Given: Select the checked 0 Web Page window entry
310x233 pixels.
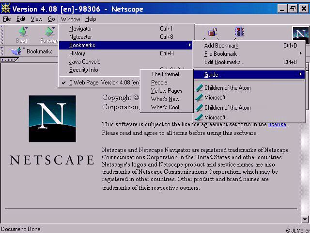Looking at the screenshot, I should click(x=99, y=83).
